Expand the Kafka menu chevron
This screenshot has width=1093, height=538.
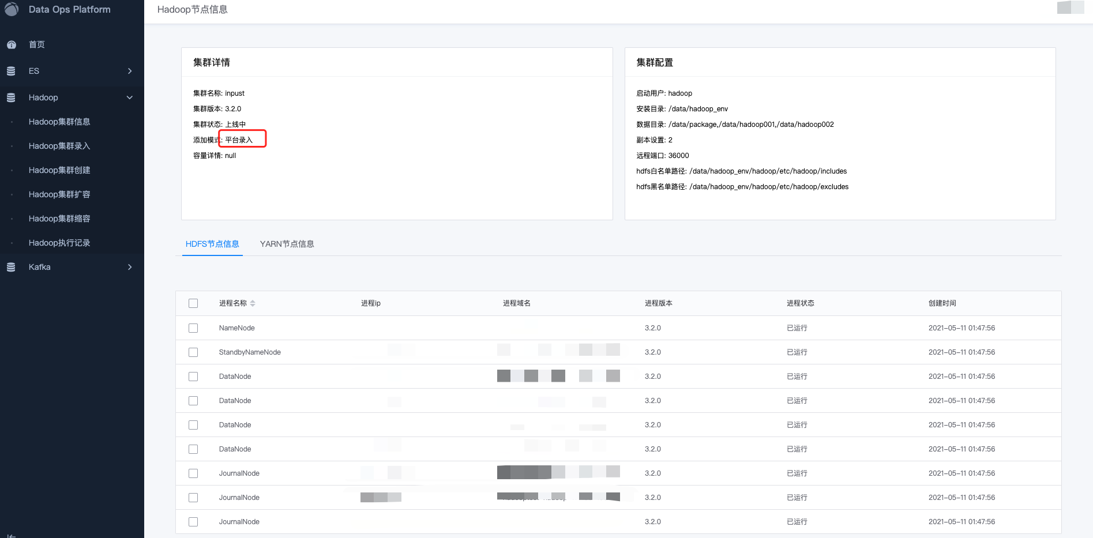[x=130, y=267]
